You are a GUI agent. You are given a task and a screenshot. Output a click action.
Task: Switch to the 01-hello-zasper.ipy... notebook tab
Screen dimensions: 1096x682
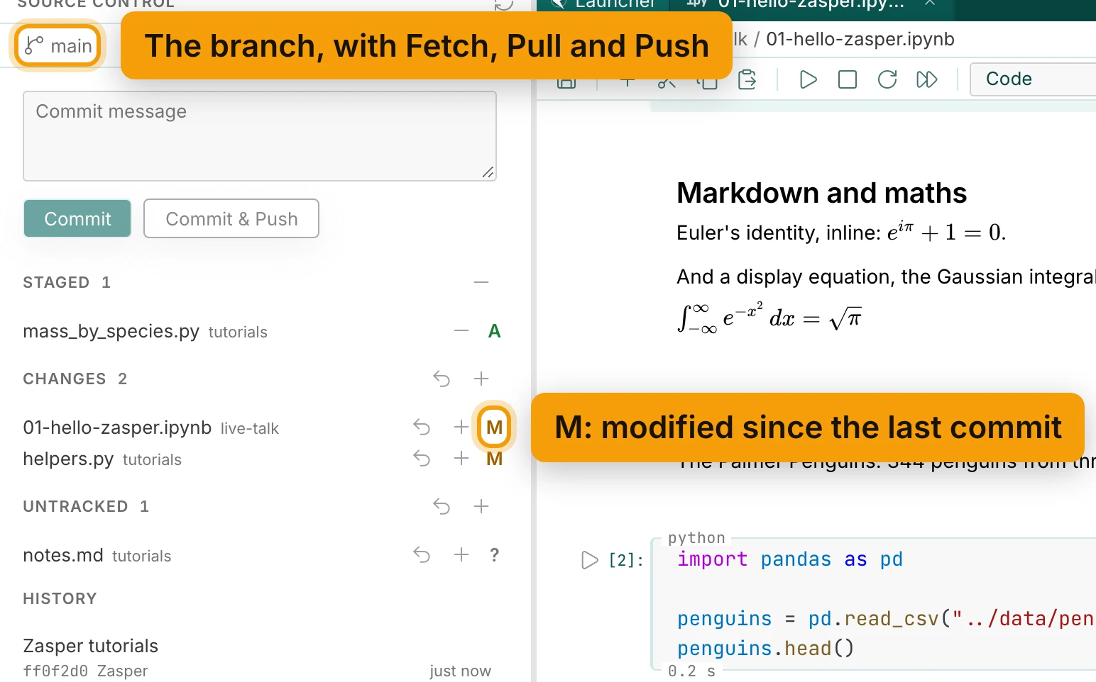coord(811,4)
